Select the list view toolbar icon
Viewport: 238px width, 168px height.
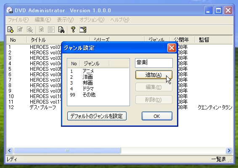(x=51, y=29)
